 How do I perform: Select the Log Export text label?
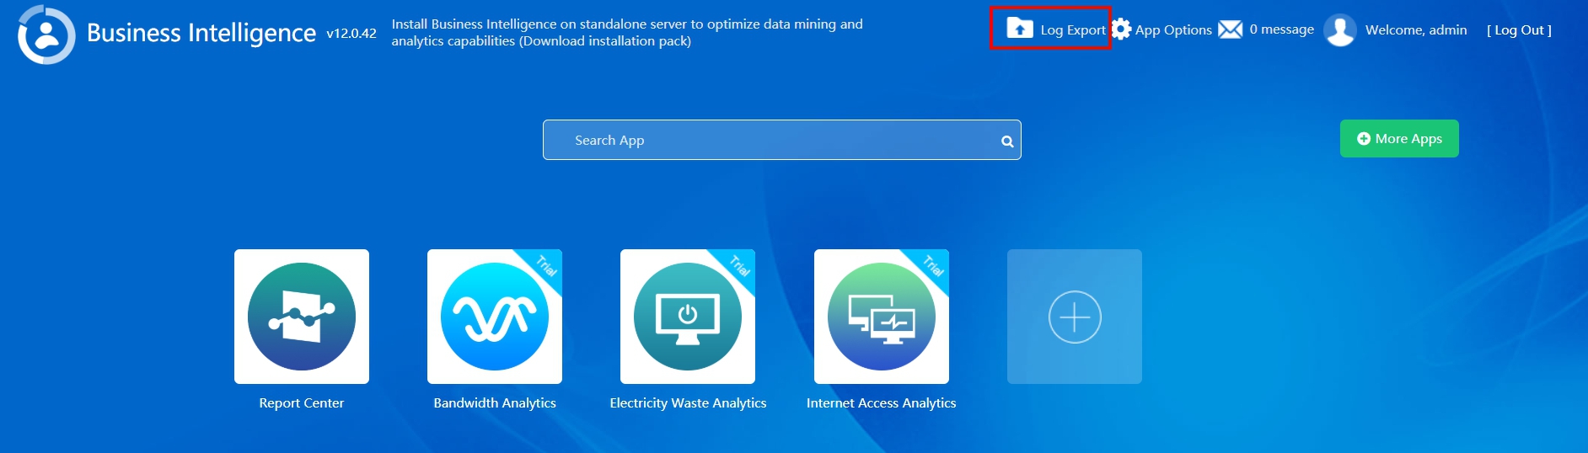(1073, 30)
